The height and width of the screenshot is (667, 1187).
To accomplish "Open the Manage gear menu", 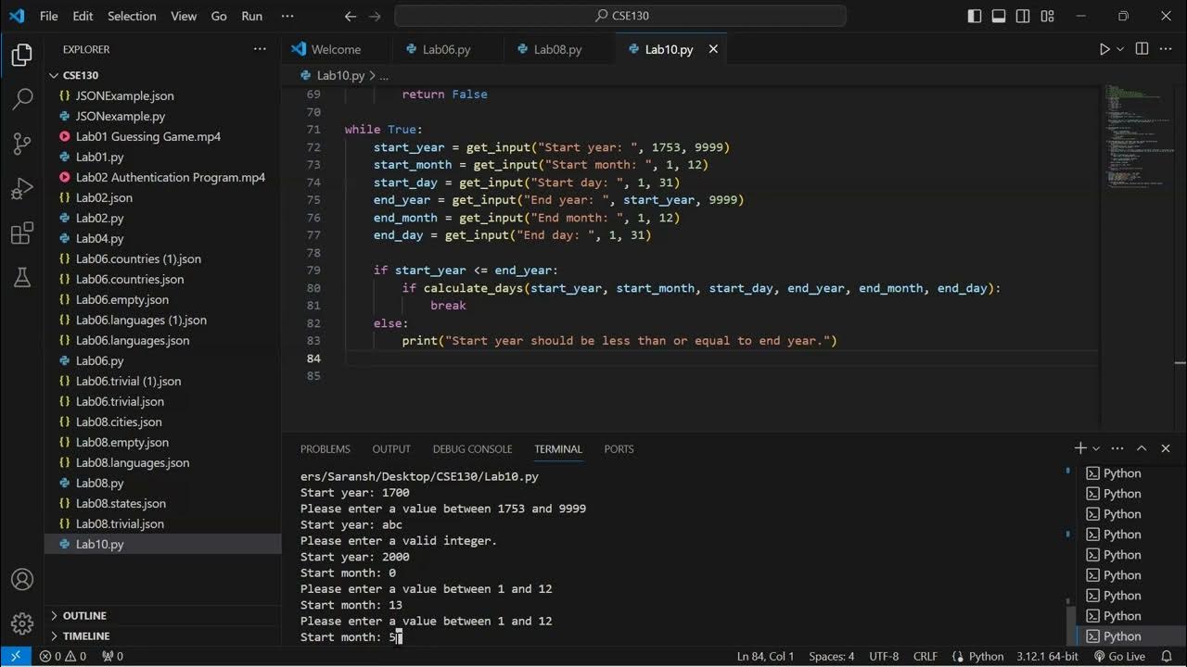I will tap(22, 623).
